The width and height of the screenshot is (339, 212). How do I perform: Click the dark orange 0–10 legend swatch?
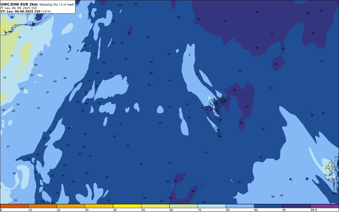(x=14, y=206)
